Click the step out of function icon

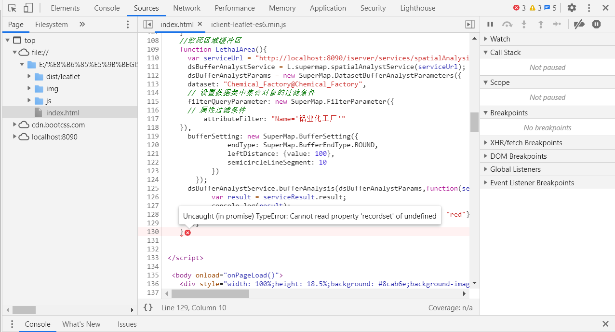point(541,24)
